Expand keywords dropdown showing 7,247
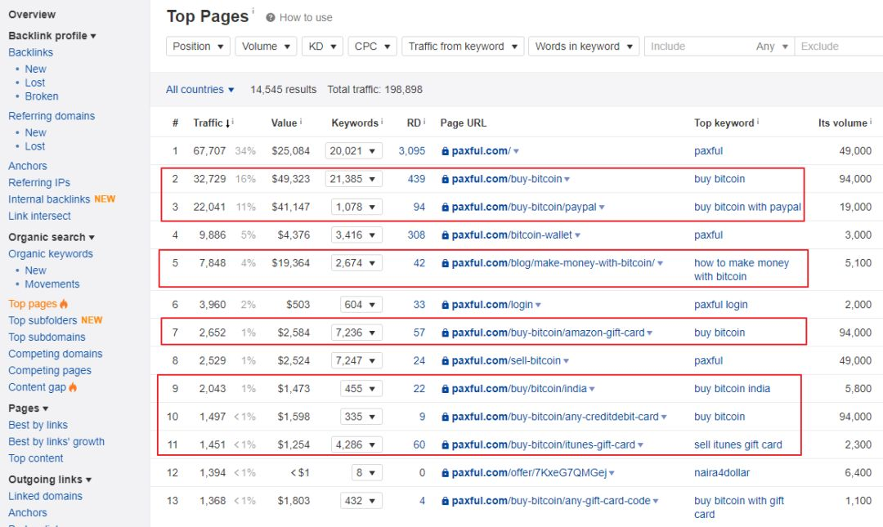883x527 pixels. (356, 360)
